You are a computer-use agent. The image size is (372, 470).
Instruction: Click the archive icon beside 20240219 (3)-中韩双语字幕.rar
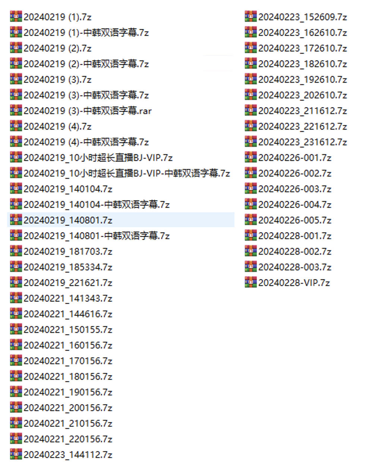click(16, 111)
